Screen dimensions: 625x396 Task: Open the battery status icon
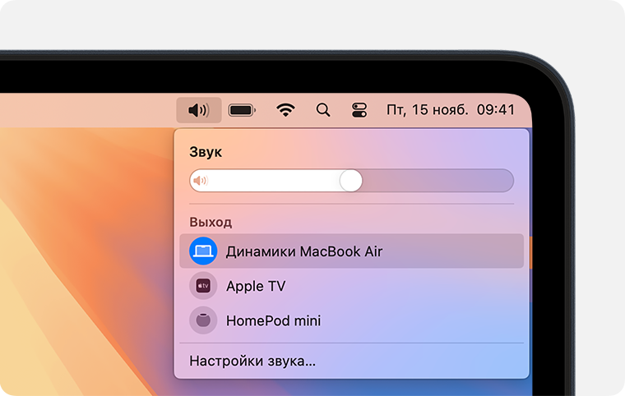pyautogui.click(x=242, y=110)
